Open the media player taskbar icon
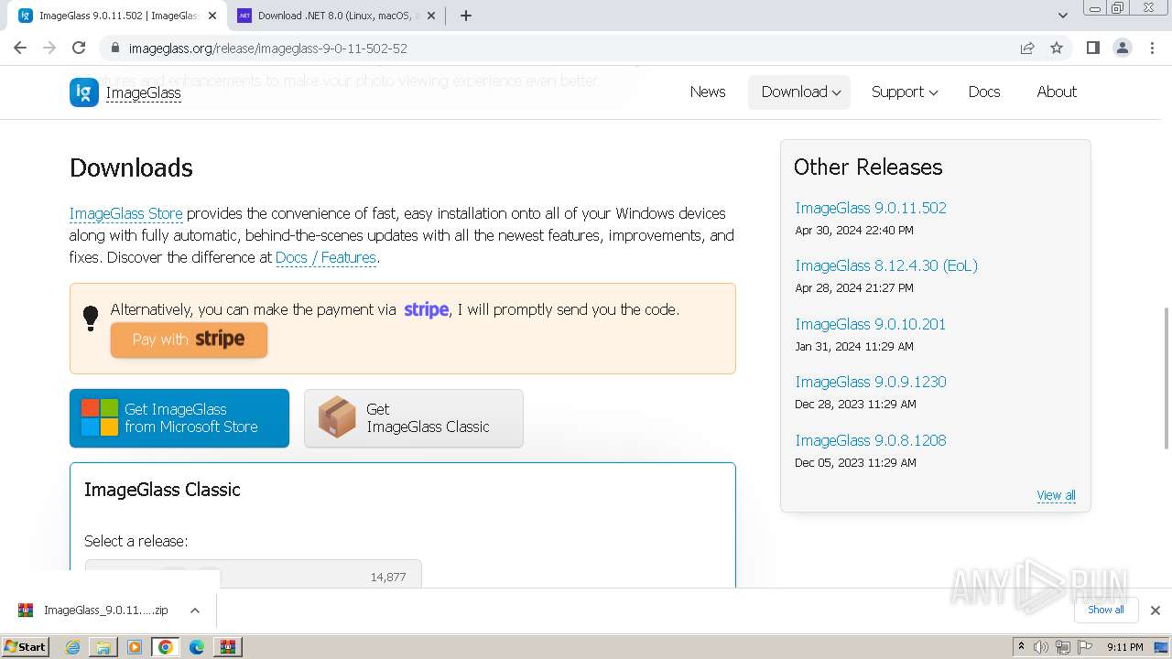The image size is (1172, 659). [135, 647]
